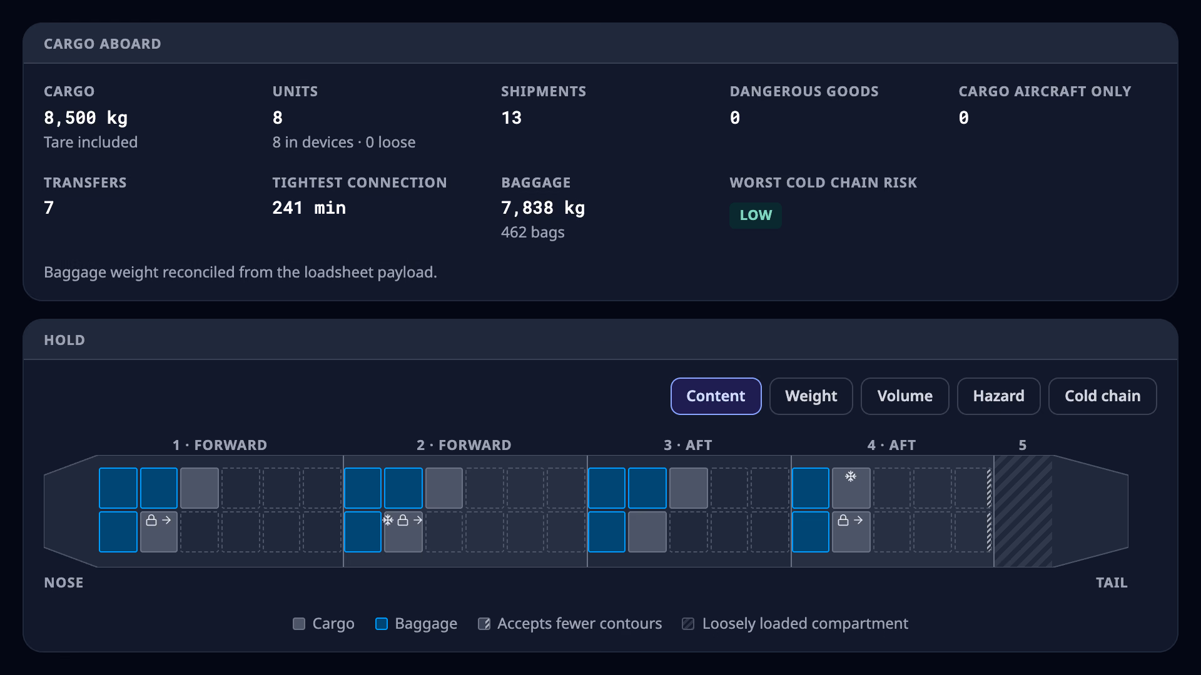Viewport: 1201px width, 675px height.
Task: Click the 'NOSE' label
Action: pyautogui.click(x=64, y=582)
